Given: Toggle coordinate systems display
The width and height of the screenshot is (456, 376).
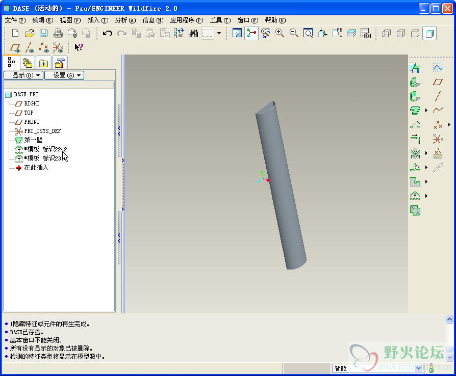Looking at the screenshot, I should coord(58,47).
